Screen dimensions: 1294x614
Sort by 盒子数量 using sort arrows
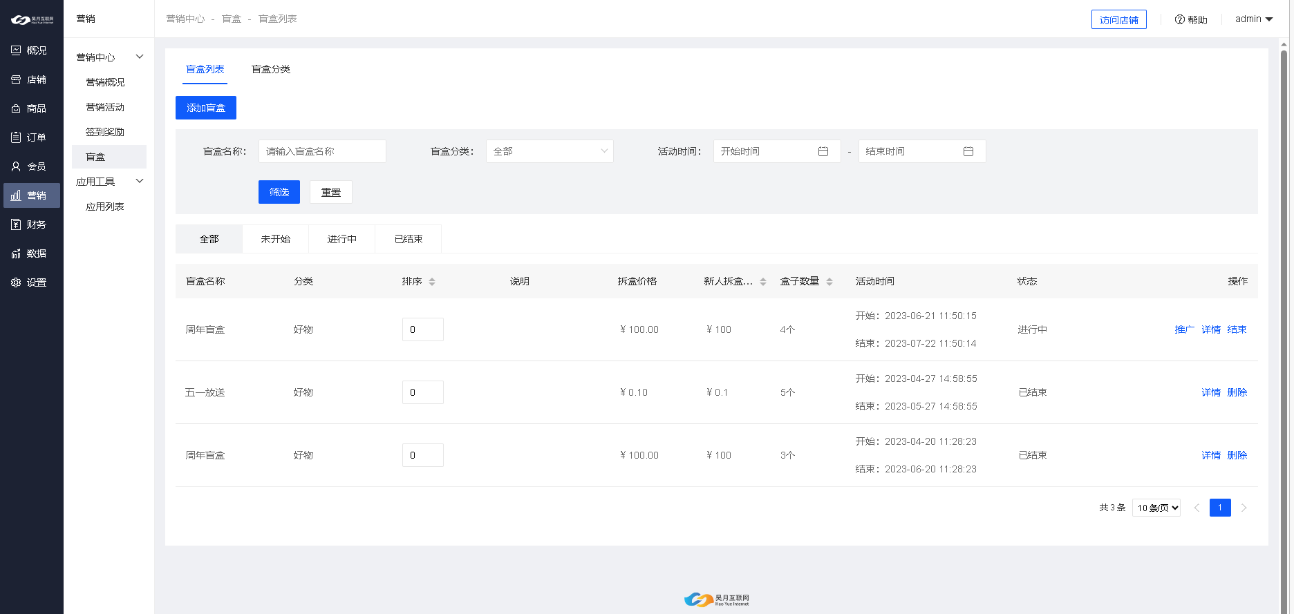829,282
